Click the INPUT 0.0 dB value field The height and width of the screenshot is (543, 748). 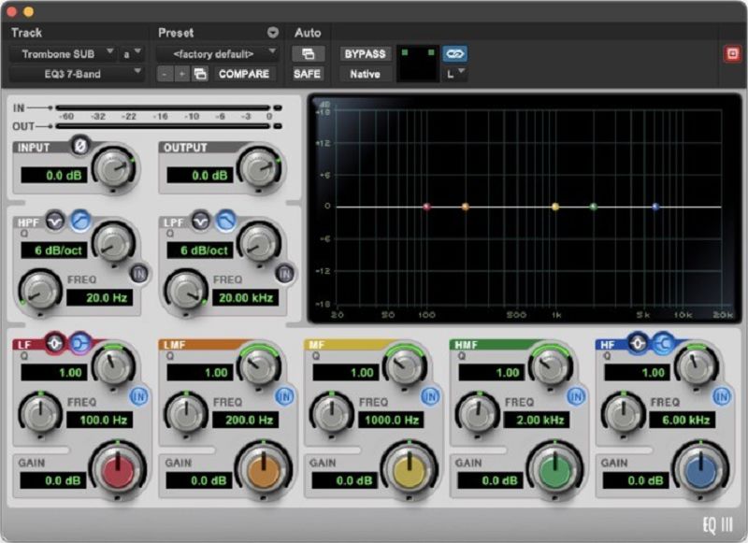pos(54,176)
